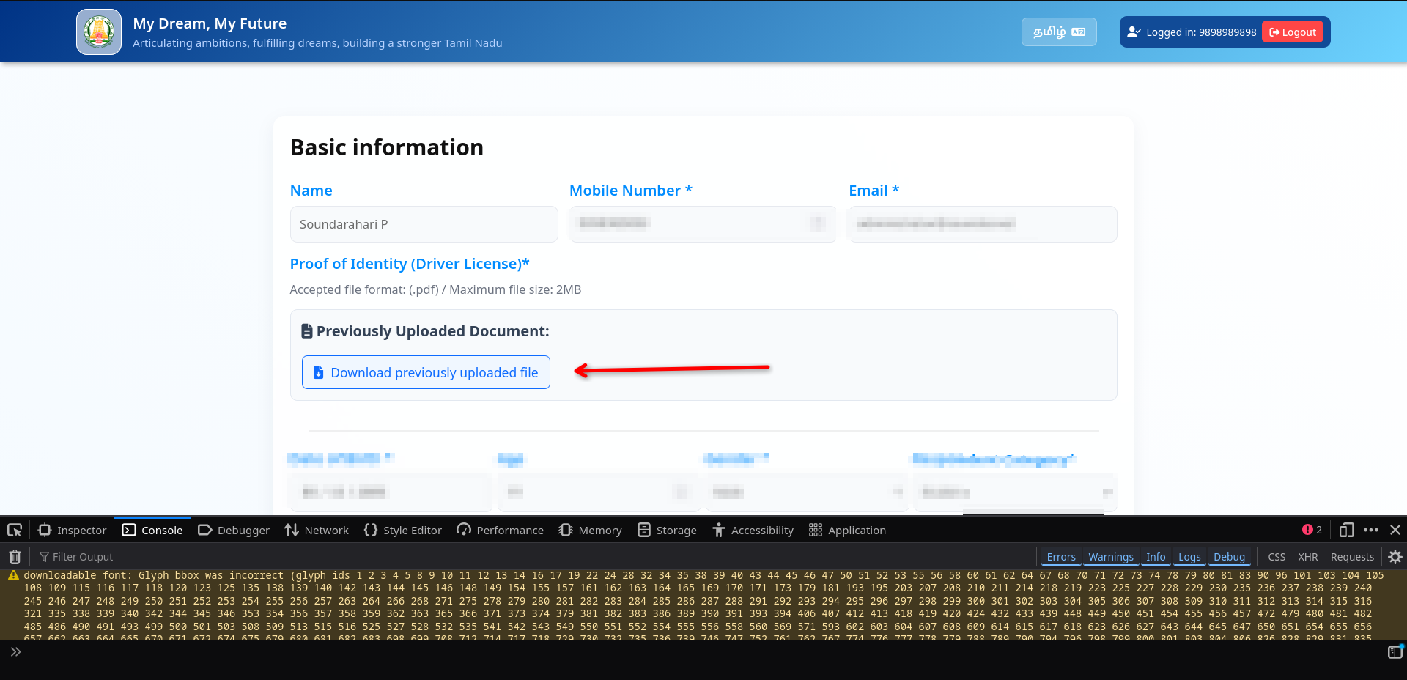Screen dimensions: 1407x680
Task: Clear console output with the trash icon
Action: 15,557
